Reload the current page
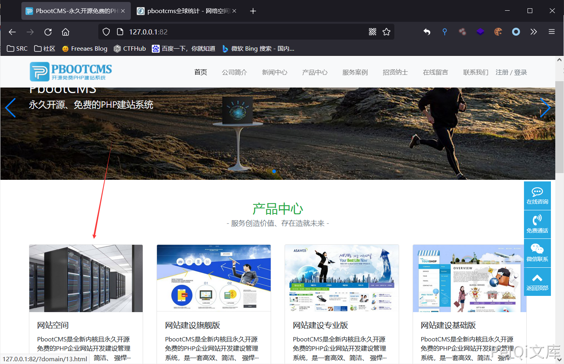The height and width of the screenshot is (364, 564). [x=48, y=32]
